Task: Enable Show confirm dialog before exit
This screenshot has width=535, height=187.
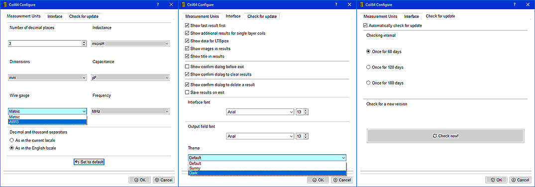Action: [x=214, y=67]
